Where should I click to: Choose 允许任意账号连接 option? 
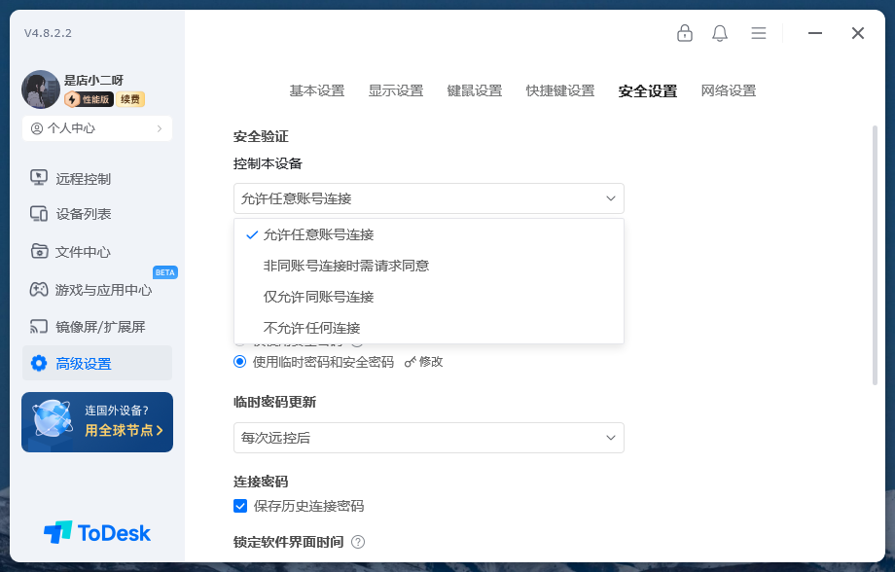(x=429, y=234)
